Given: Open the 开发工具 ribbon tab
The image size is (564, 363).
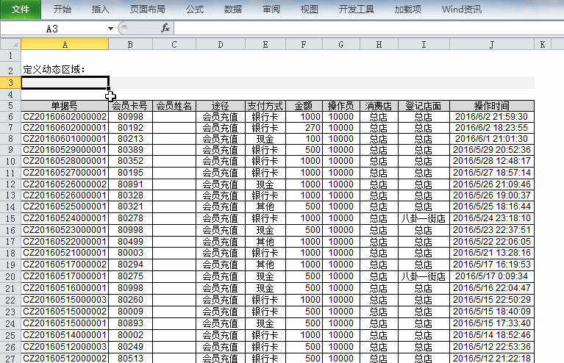Looking at the screenshot, I should point(357,9).
